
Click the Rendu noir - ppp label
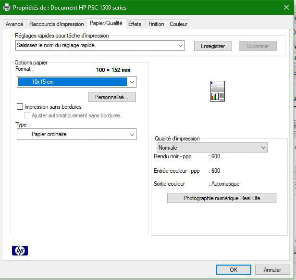click(173, 156)
